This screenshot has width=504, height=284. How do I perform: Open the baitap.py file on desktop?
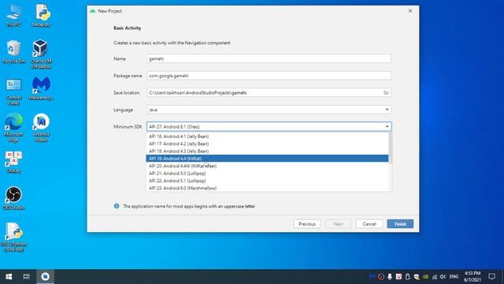(41, 15)
